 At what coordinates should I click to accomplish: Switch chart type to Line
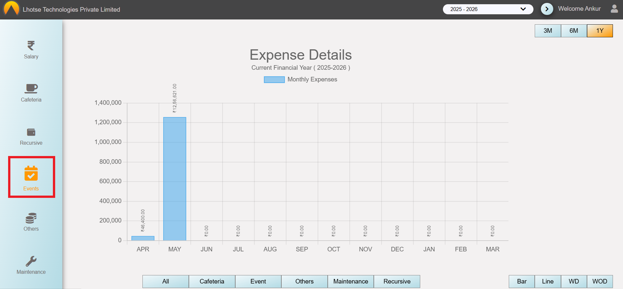[548, 282]
